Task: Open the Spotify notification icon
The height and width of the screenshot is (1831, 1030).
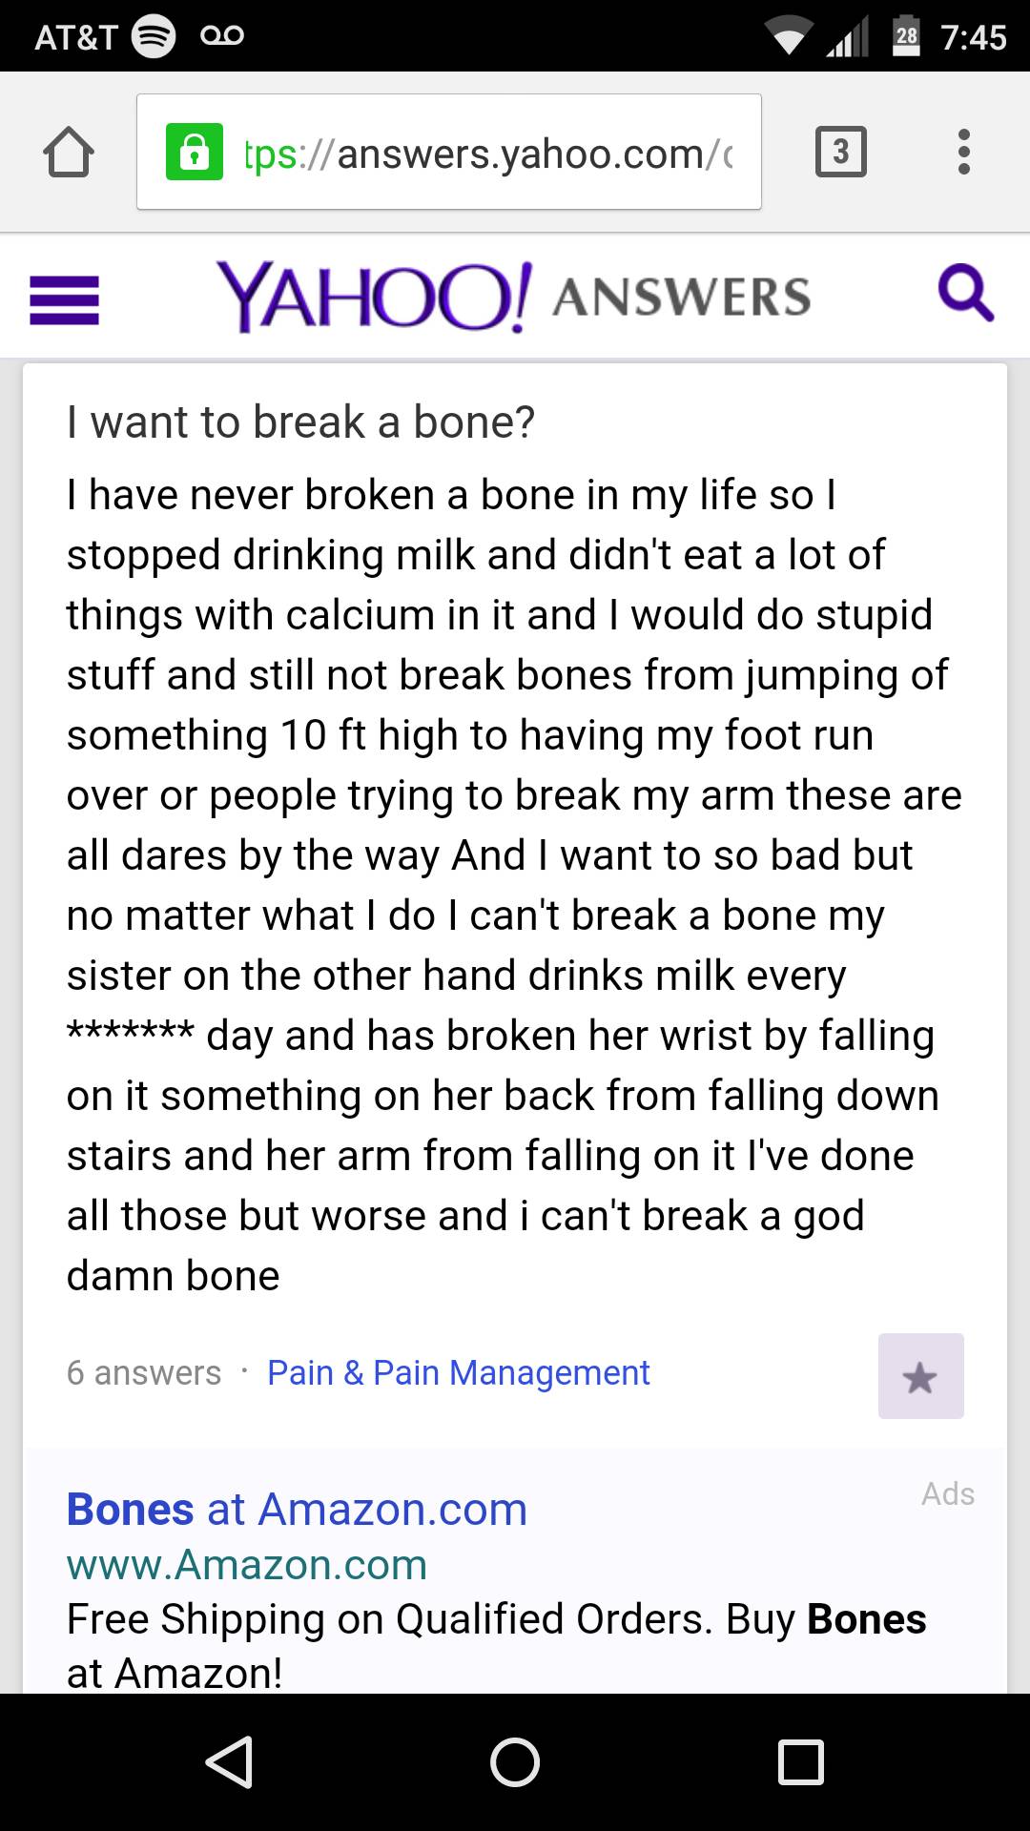Action: pyautogui.click(x=153, y=36)
